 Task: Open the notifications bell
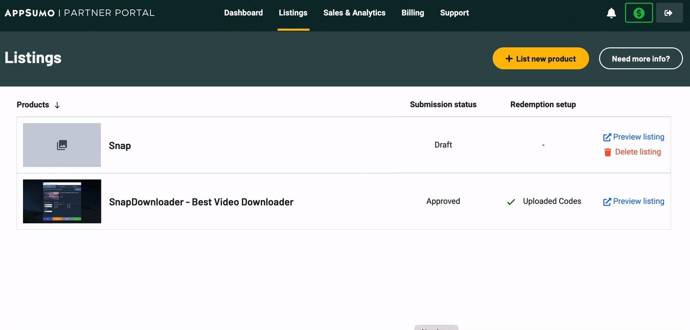click(611, 13)
